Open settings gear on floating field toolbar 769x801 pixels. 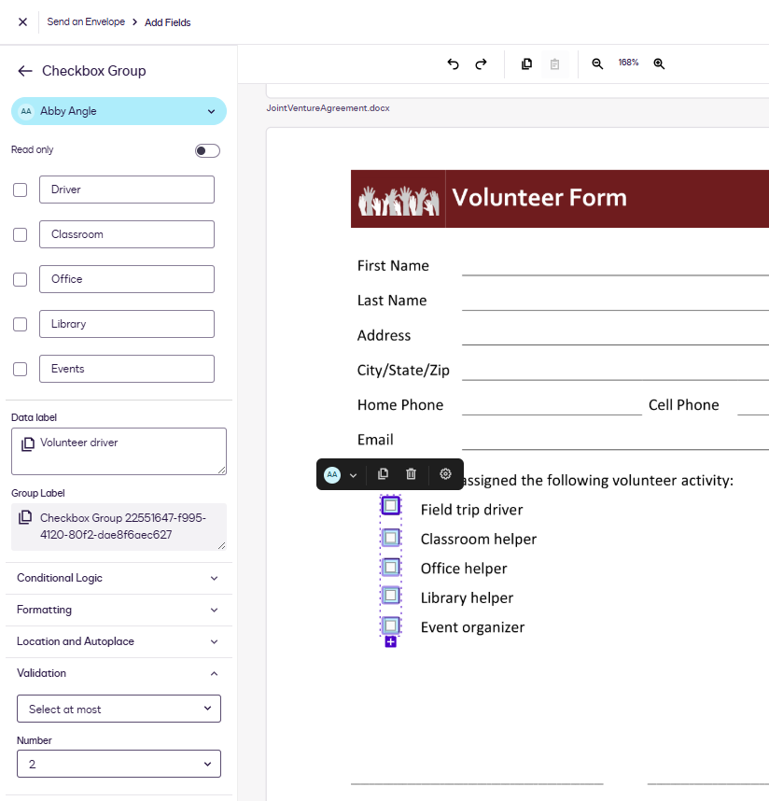(x=445, y=474)
